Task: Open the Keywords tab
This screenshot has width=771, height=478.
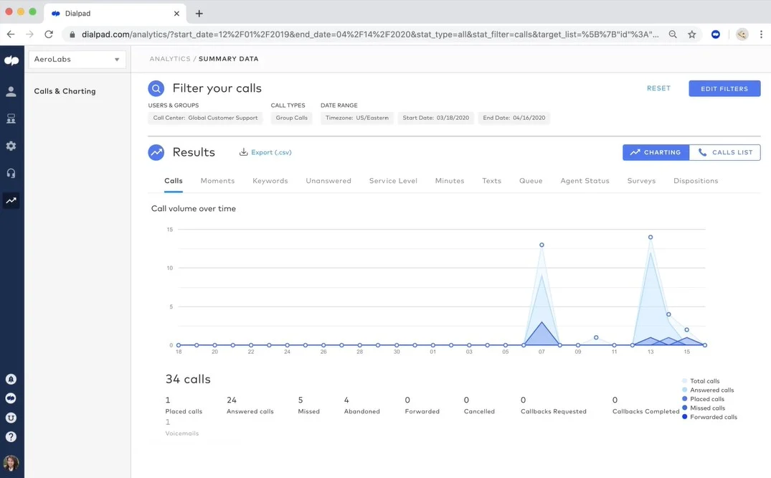Action: 270,181
